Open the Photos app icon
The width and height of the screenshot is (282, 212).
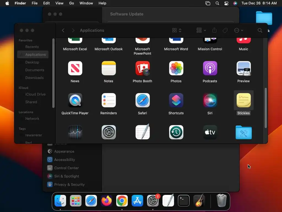[176, 68]
